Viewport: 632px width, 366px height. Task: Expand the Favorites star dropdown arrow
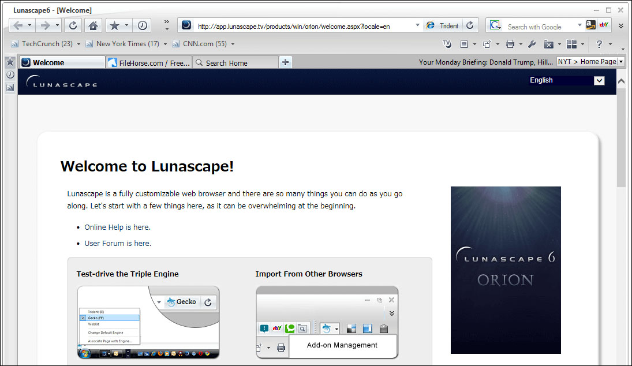(x=126, y=25)
